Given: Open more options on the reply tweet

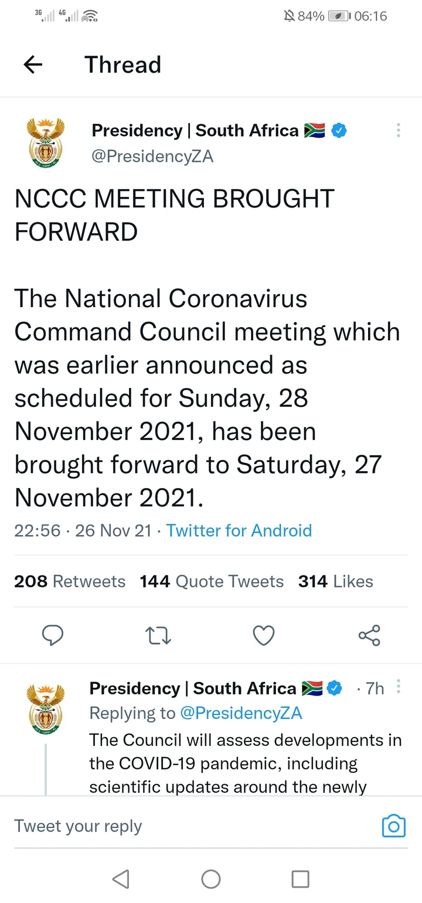Looking at the screenshot, I should (x=399, y=687).
